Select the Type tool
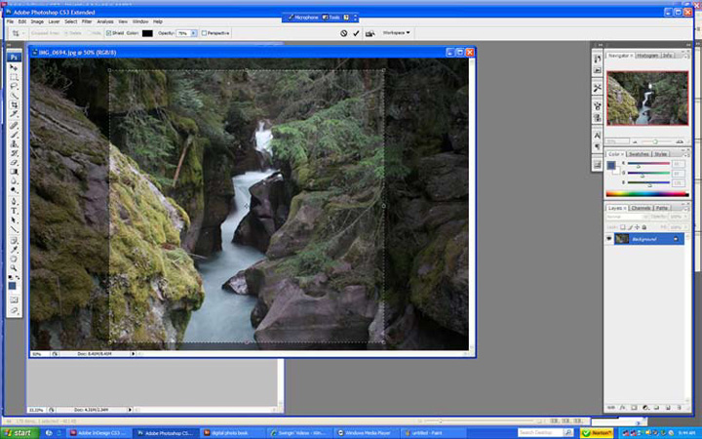 (x=15, y=211)
